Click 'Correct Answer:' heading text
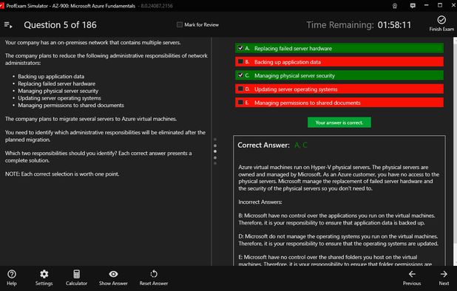This screenshot has height=291, width=457. (263, 145)
